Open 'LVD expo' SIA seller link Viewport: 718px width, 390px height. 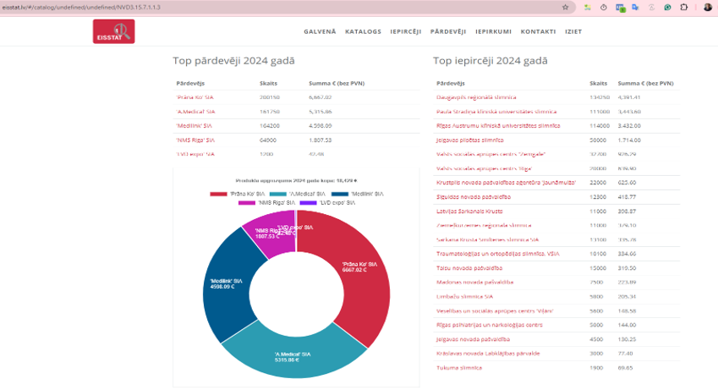(x=195, y=154)
